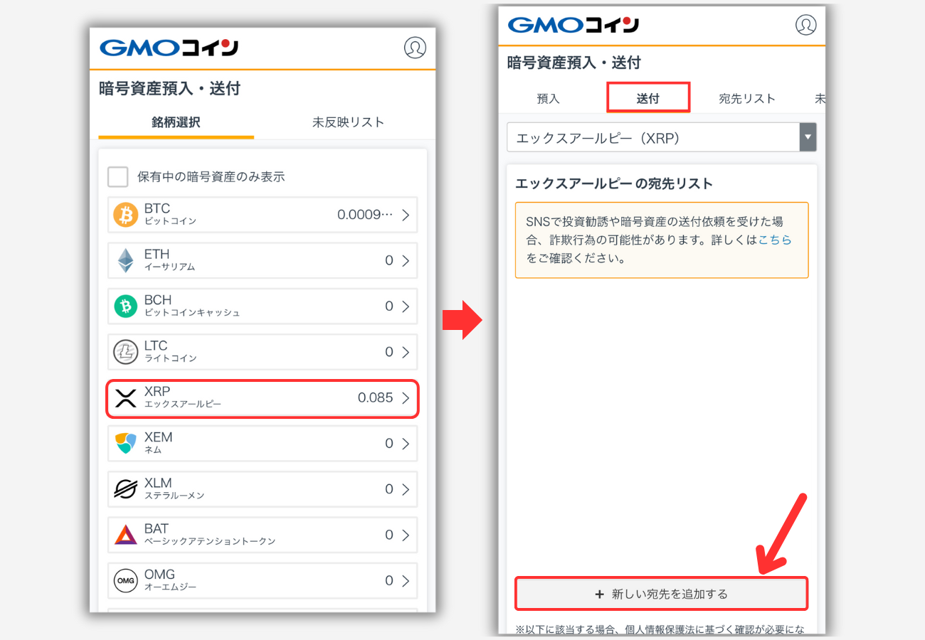Screen dimensions: 925x640
Task: Click the Litecoin gray icon
Action: pos(125,352)
